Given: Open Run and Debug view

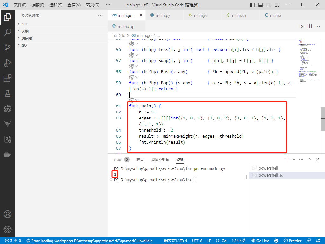Looking at the screenshot, I should tap(8, 63).
